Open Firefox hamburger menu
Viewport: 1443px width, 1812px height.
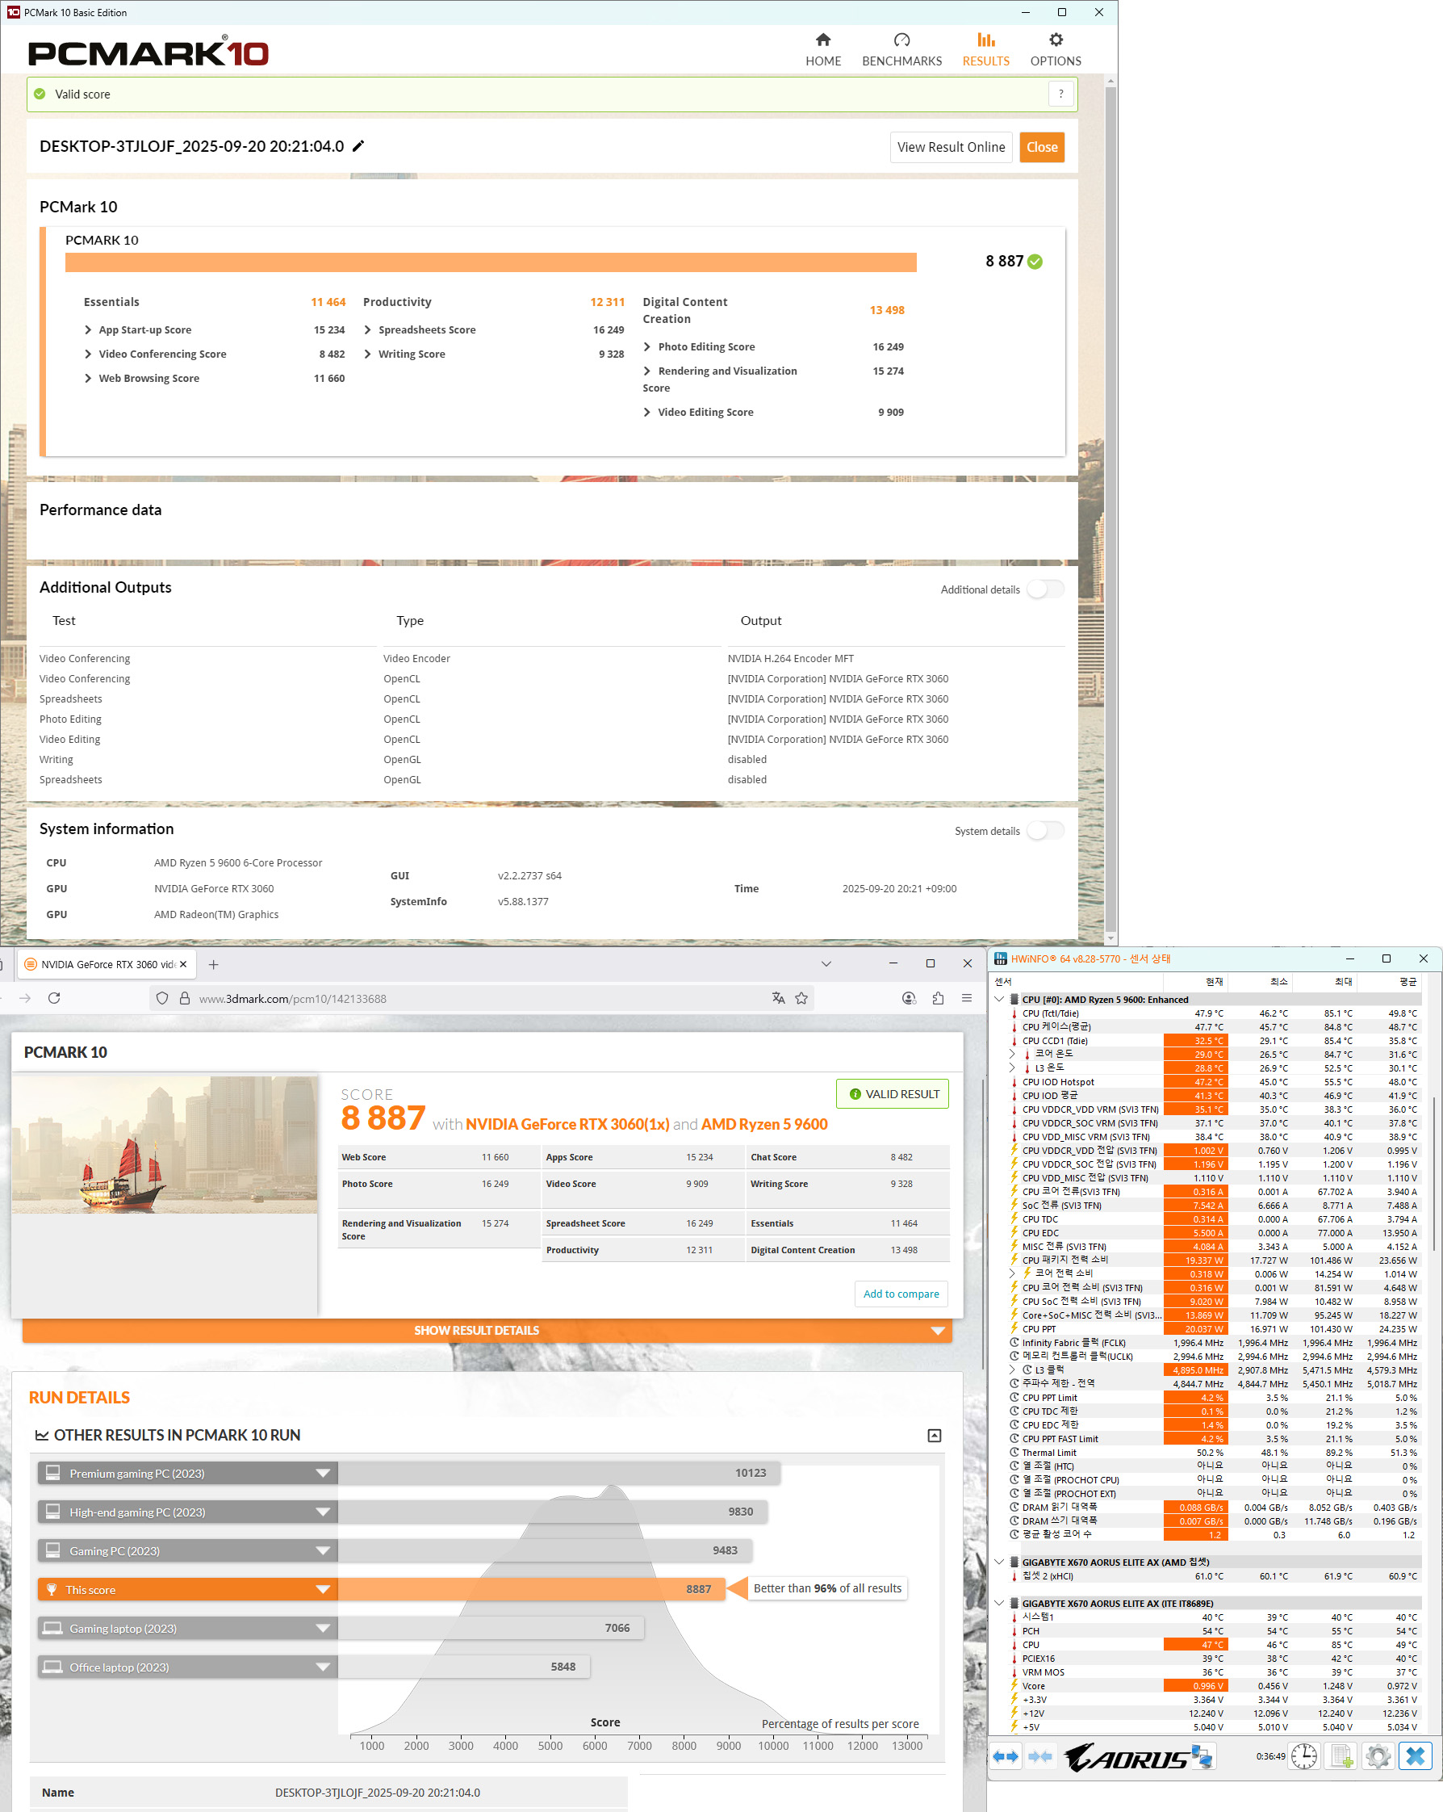[x=967, y=997]
